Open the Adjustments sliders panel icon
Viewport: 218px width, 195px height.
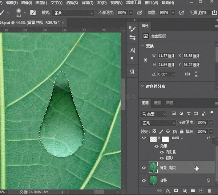[x=132, y=38]
